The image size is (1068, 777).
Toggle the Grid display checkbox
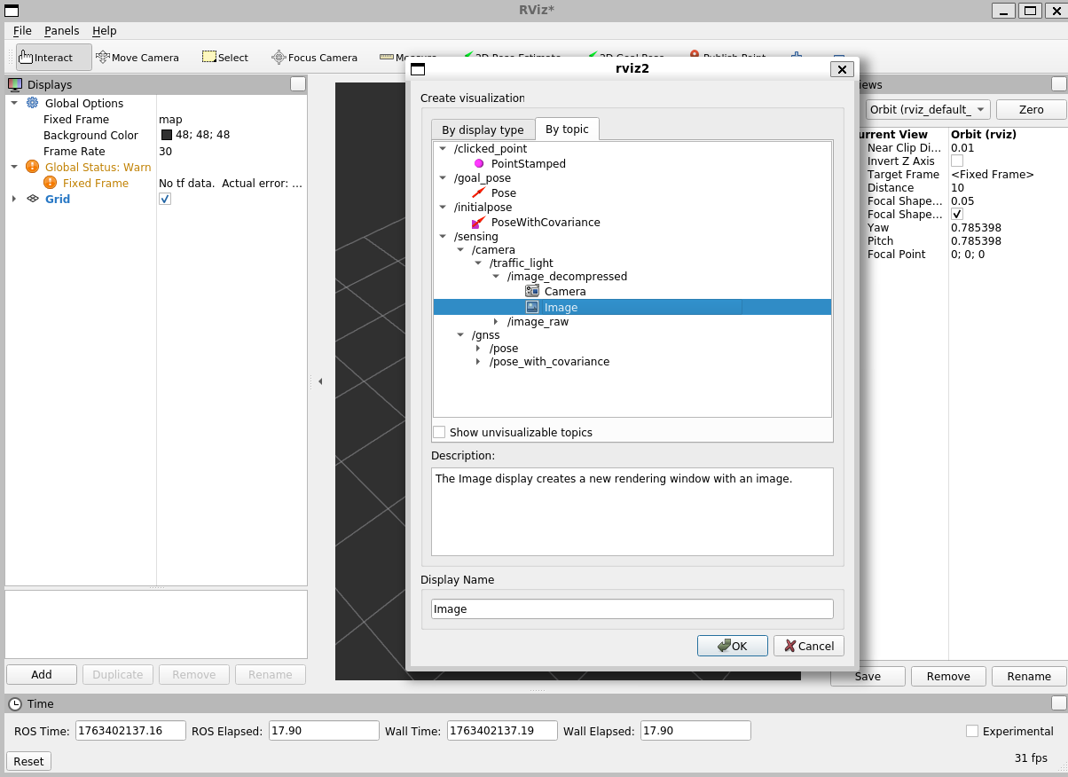click(165, 199)
